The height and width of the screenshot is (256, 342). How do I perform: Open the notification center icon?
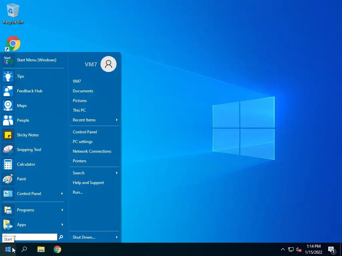click(x=331, y=250)
